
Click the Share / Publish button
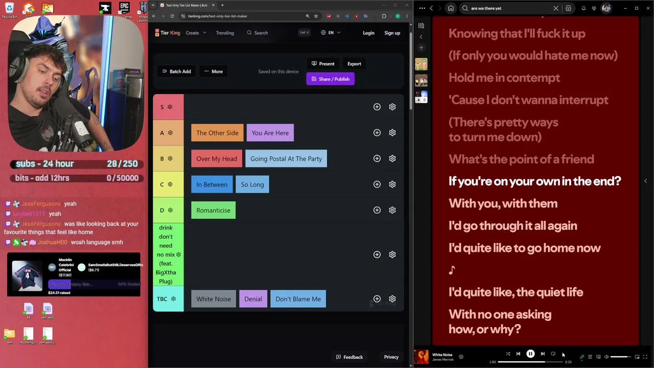330,79
